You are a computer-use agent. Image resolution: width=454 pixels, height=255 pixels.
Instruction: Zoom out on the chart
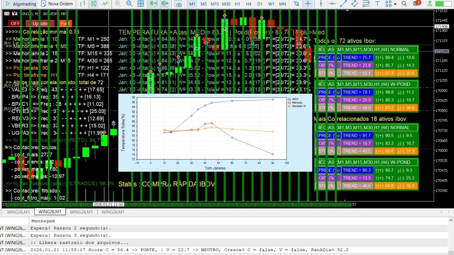[129, 4]
